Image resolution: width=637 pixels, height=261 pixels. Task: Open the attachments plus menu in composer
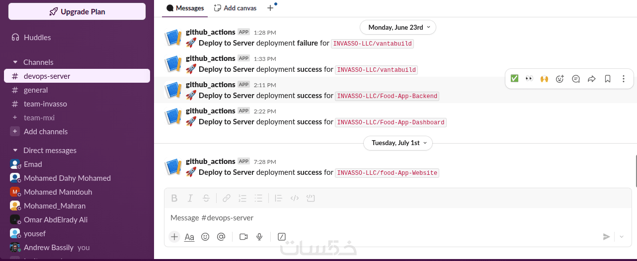[x=174, y=237]
